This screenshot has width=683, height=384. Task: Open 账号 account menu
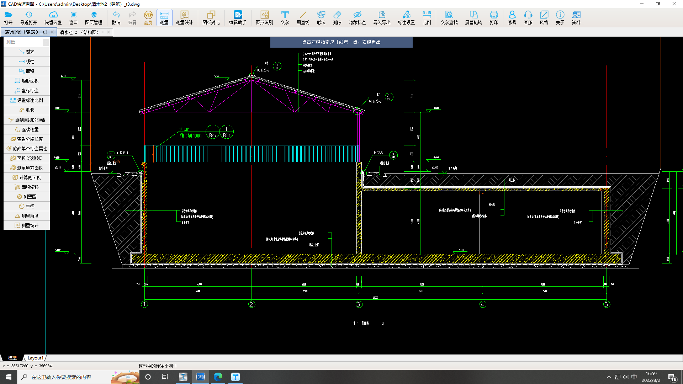pyautogui.click(x=512, y=18)
